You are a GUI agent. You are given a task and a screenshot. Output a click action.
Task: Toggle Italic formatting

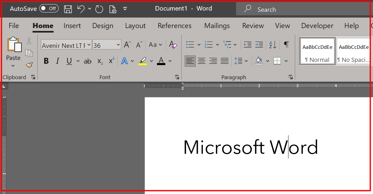(57, 61)
